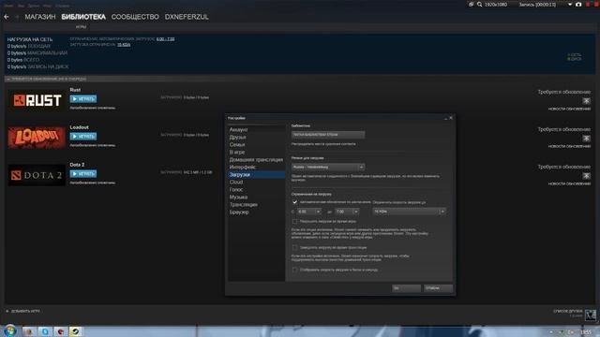The width and height of the screenshot is (600, 337).
Task: Open the first pinned taskbar icon after Start
Action: (x=29, y=331)
